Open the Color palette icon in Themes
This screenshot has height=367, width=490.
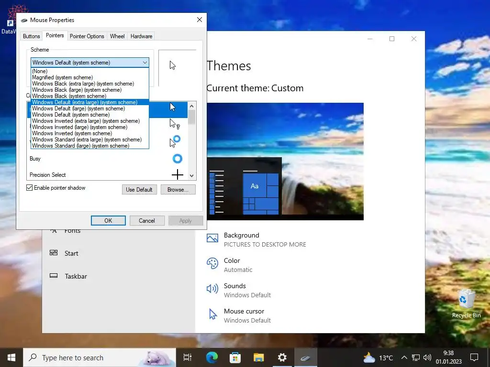tap(212, 263)
